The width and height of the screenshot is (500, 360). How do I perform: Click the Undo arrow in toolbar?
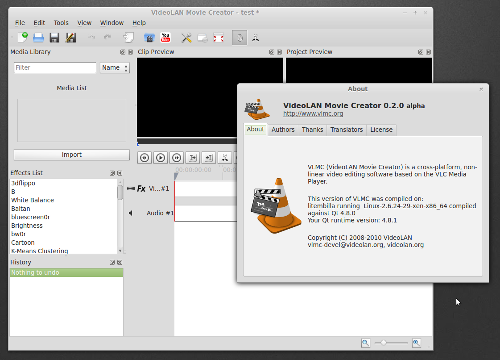[91, 38]
